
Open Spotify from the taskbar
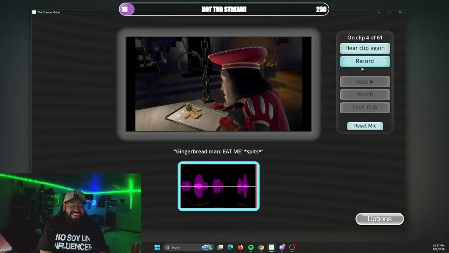(x=251, y=247)
